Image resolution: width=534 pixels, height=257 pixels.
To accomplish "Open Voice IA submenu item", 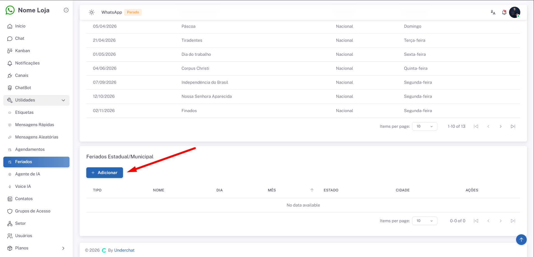I will pos(36,186).
